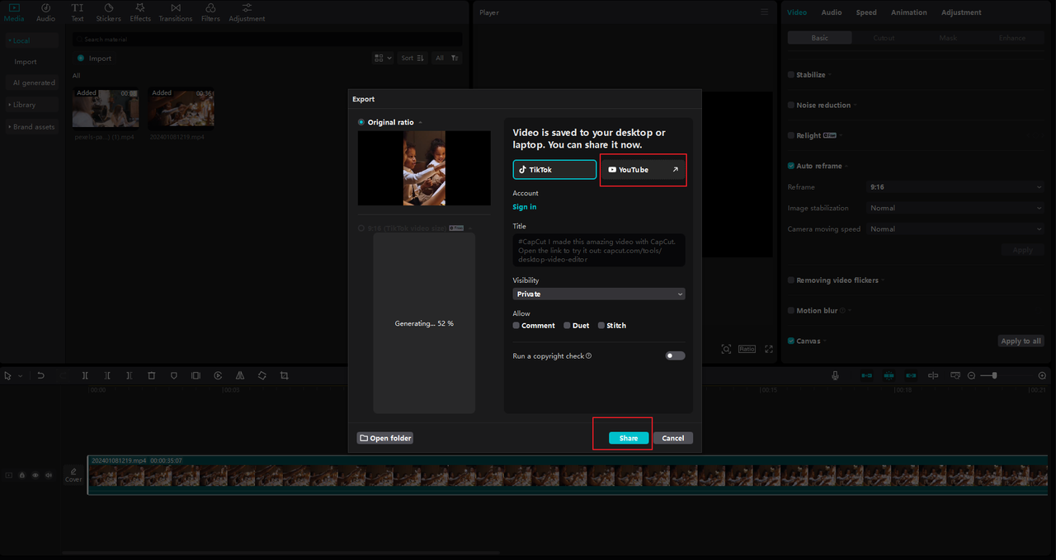Choose the TikTok share option
This screenshot has width=1056, height=560.
[554, 169]
